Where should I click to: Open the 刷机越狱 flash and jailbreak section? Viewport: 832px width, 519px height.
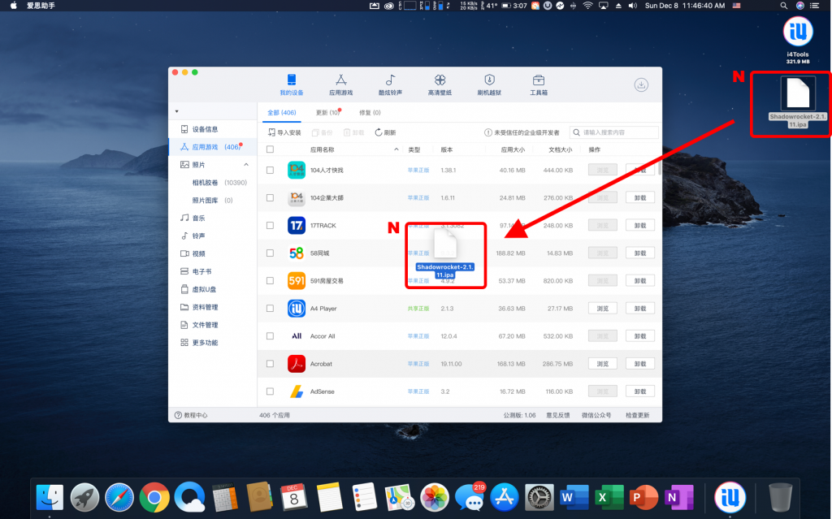coord(488,84)
